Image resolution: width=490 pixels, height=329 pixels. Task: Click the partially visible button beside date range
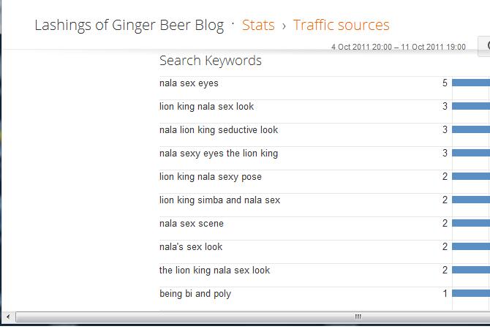[484, 46]
